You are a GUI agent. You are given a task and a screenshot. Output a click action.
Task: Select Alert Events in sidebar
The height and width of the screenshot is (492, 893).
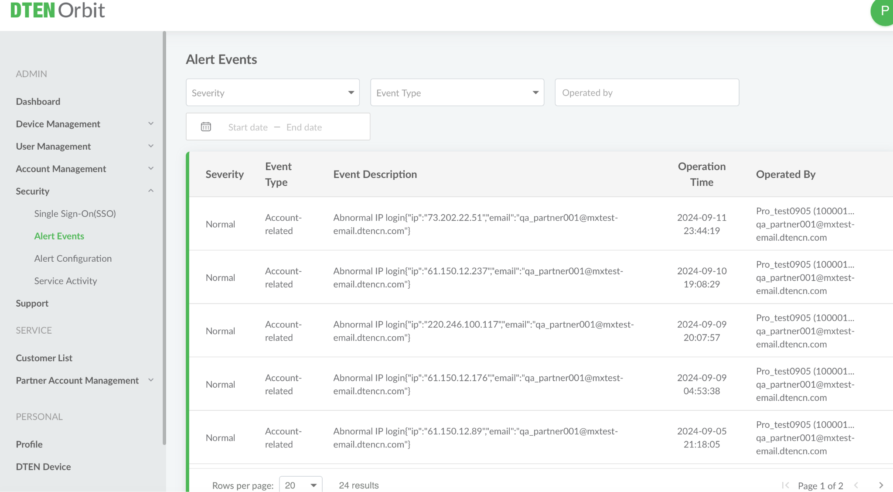click(59, 236)
